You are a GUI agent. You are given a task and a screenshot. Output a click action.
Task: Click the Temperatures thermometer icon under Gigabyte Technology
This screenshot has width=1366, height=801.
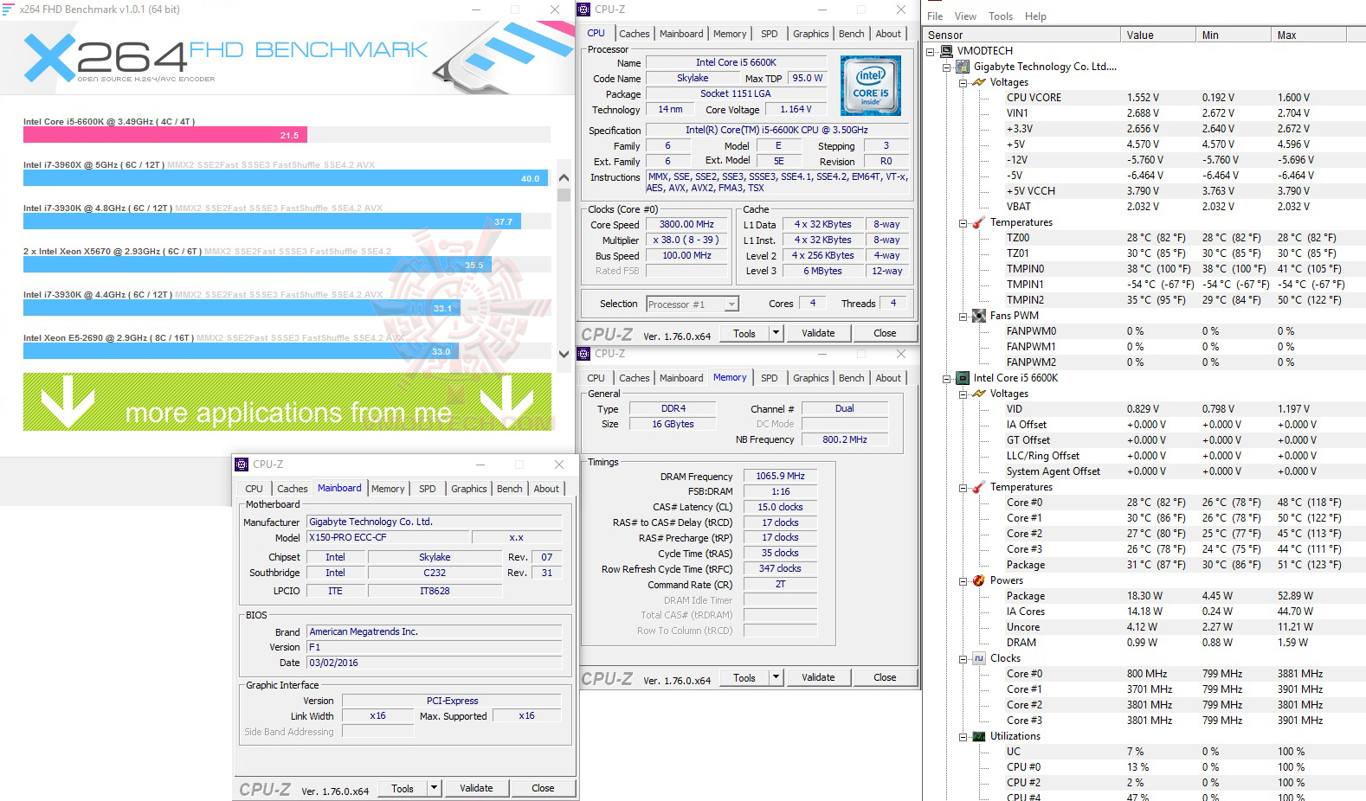[979, 222]
